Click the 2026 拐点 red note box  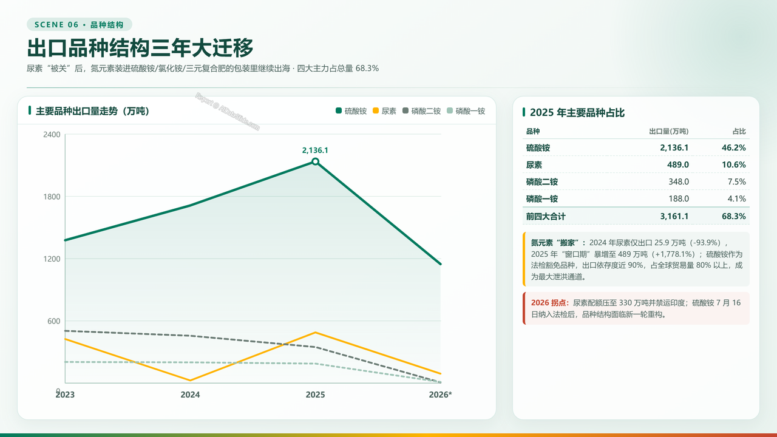click(x=636, y=308)
